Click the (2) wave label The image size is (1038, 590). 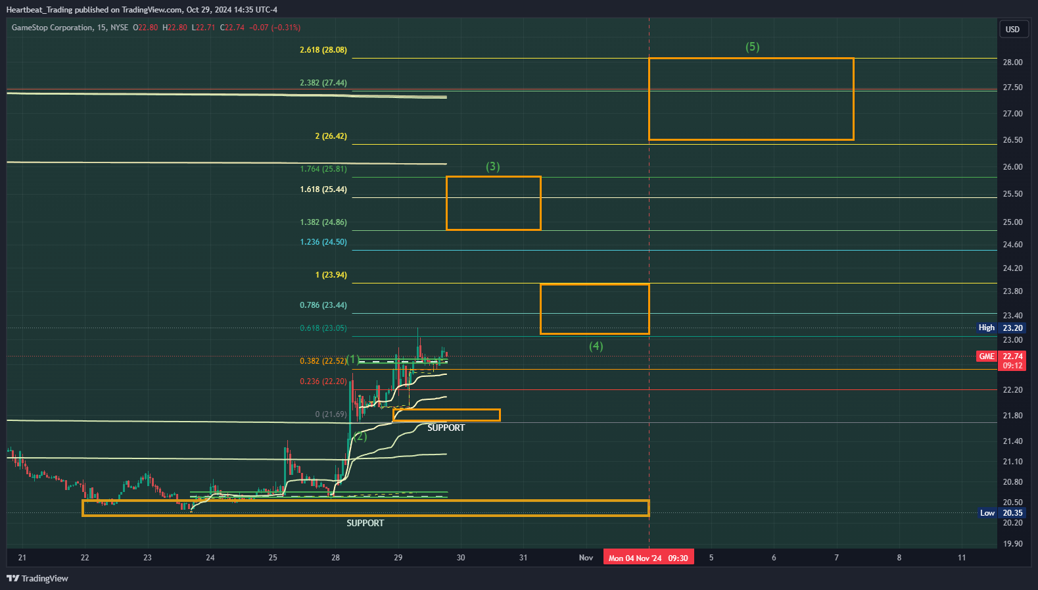[x=360, y=436]
